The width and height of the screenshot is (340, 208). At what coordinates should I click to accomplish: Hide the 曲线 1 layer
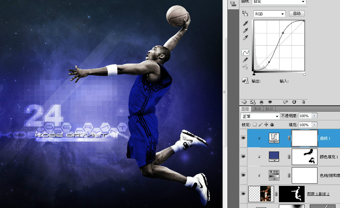tap(243, 138)
